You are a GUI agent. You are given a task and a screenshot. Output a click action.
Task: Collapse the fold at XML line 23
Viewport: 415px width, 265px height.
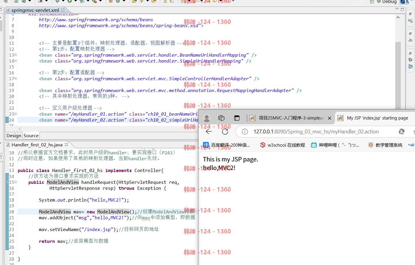[x=15, y=114]
